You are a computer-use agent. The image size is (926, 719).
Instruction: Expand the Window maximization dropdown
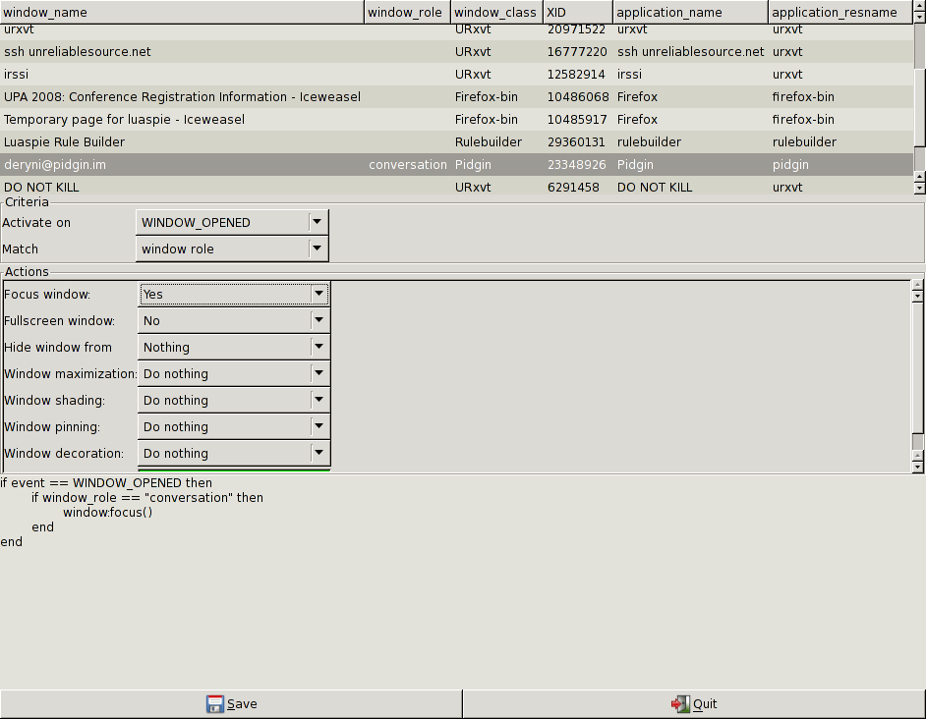coord(234,373)
